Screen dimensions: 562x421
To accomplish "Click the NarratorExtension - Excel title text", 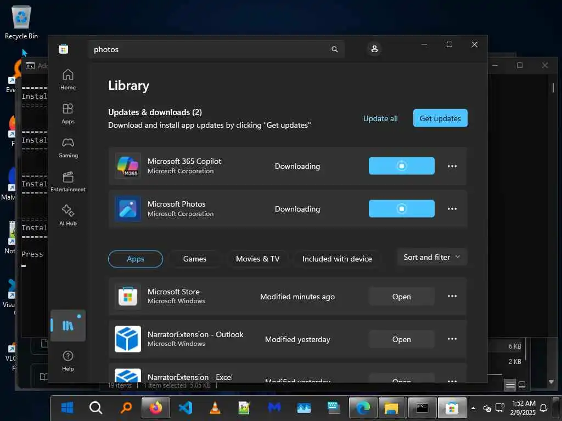I will coord(190,377).
